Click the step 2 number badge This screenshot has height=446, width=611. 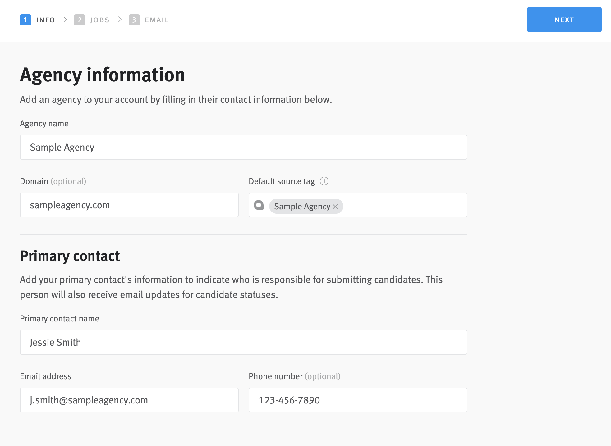tap(80, 20)
